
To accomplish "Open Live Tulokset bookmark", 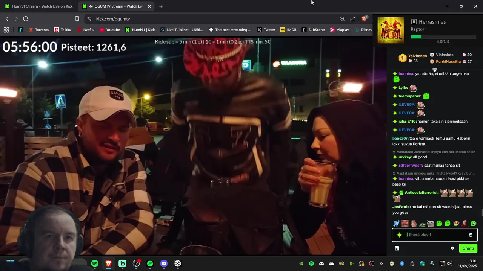I will click(x=182, y=30).
